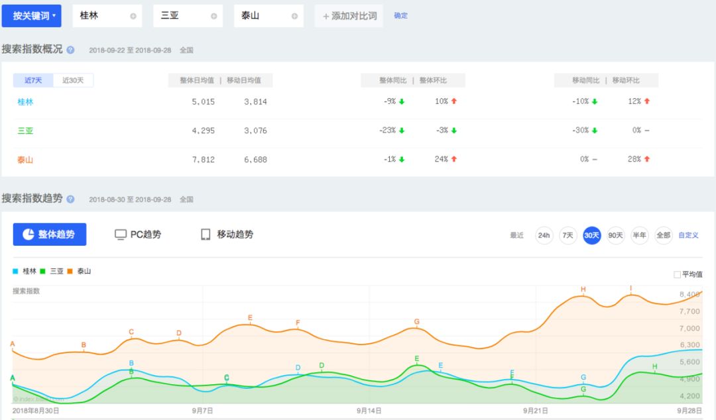This screenshot has width=716, height=420.
Task: Click the 三亚 keyword input field
Action: 188,15
